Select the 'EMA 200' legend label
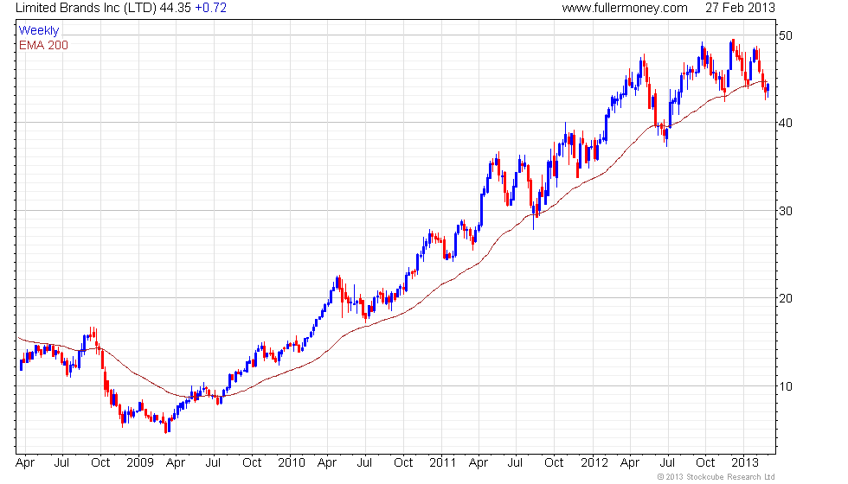This screenshot has width=848, height=484. pyautogui.click(x=44, y=45)
